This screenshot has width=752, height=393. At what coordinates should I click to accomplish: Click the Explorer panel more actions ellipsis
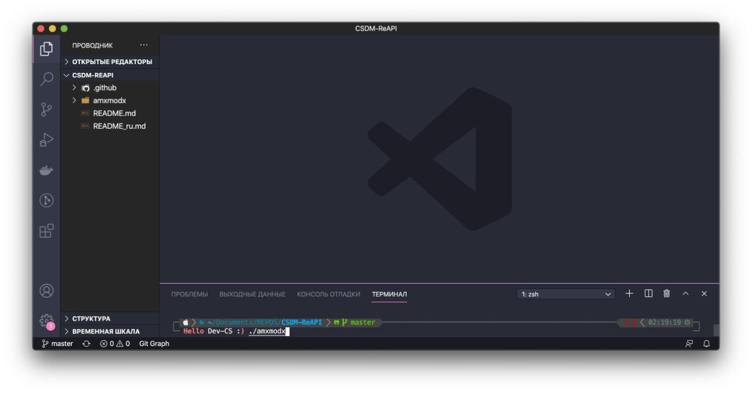145,45
